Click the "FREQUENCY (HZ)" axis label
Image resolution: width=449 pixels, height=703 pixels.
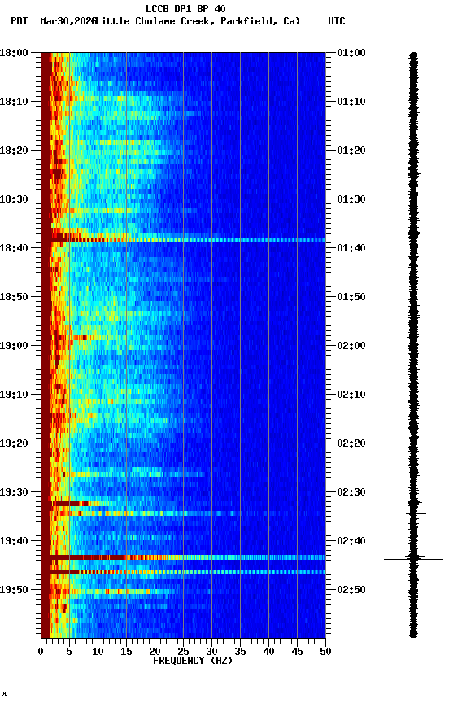tap(193, 661)
